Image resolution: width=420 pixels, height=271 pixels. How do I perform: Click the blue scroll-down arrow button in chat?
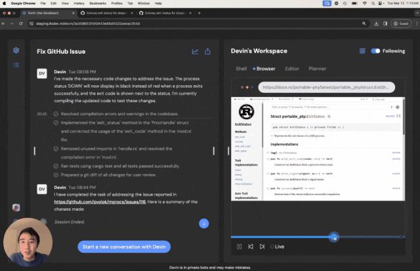pyautogui.click(x=204, y=223)
